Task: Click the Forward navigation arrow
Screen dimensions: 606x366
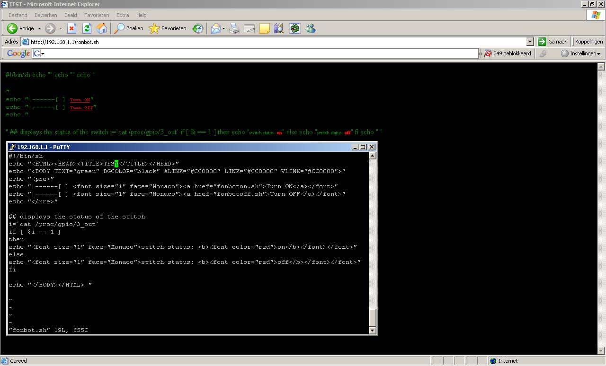Action: pyautogui.click(x=50, y=28)
